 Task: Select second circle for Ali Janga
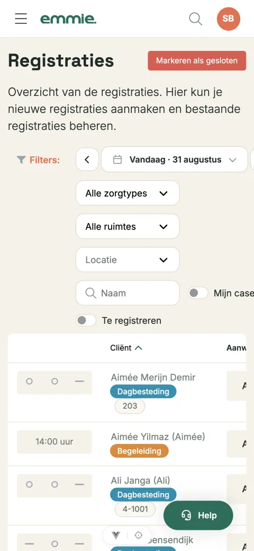[55, 485]
